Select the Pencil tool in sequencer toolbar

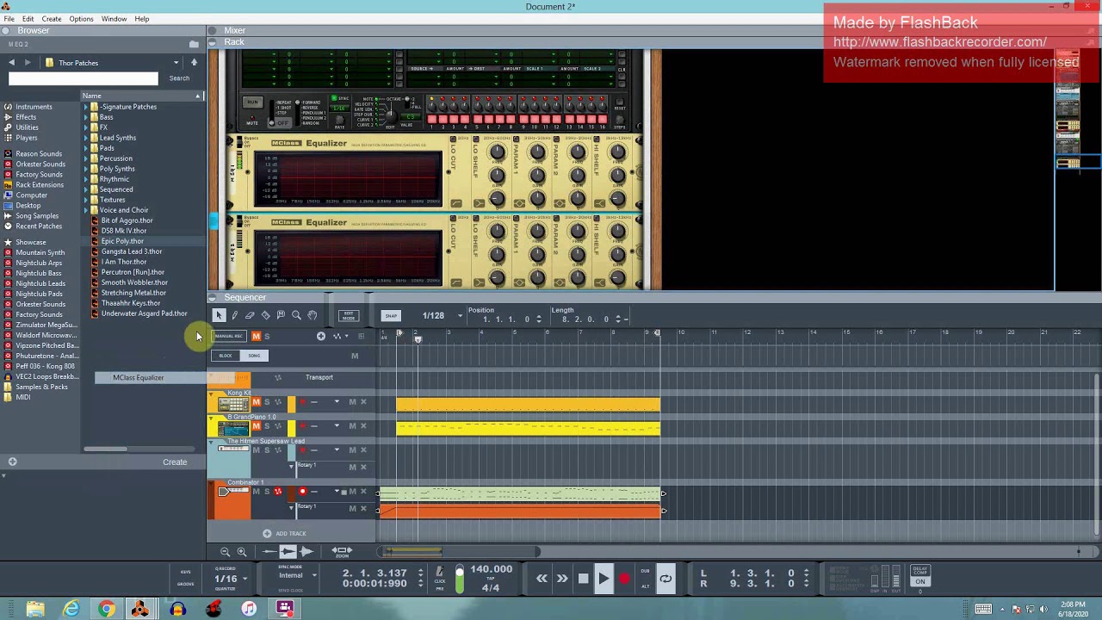(234, 316)
